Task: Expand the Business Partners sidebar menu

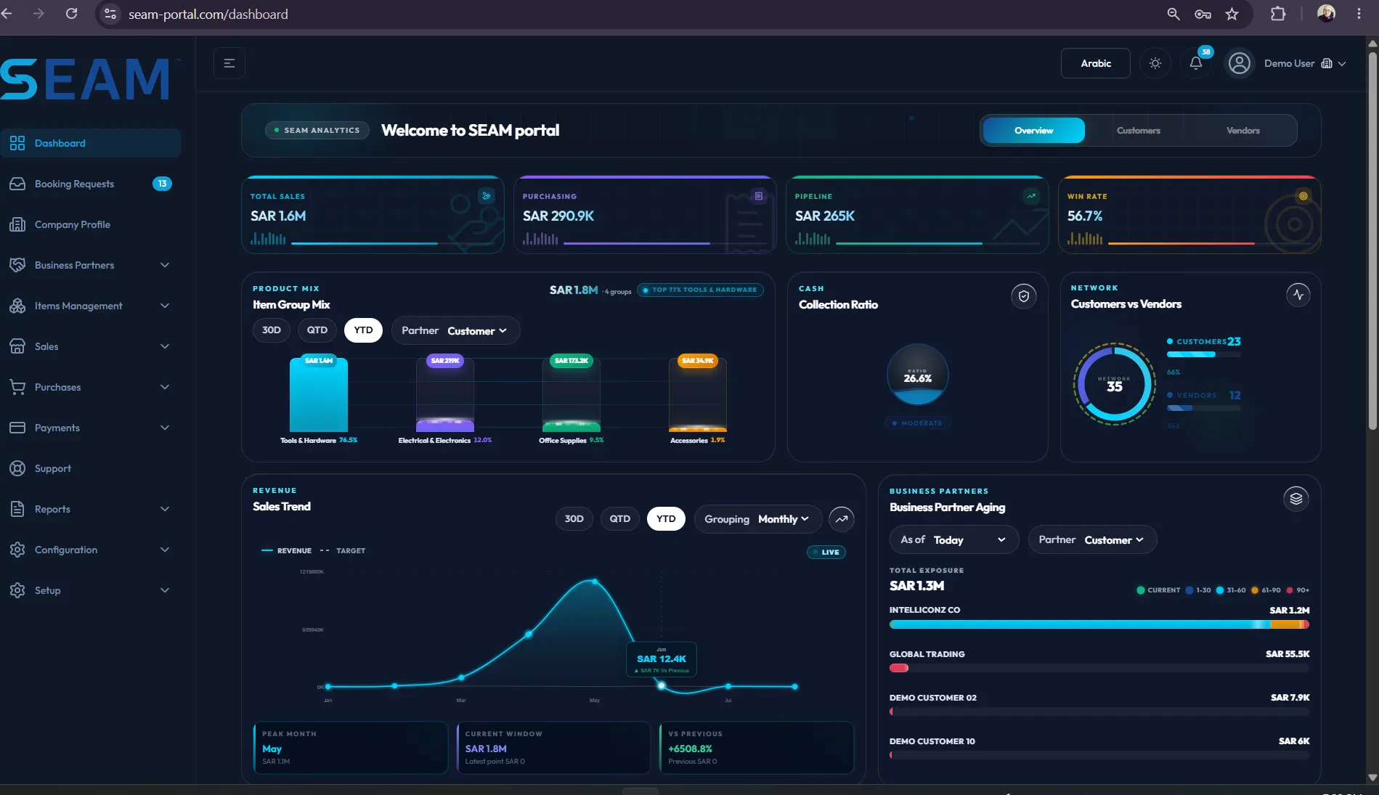Action: pos(91,265)
